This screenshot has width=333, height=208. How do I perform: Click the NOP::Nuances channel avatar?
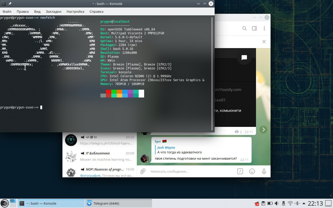(x=71, y=172)
